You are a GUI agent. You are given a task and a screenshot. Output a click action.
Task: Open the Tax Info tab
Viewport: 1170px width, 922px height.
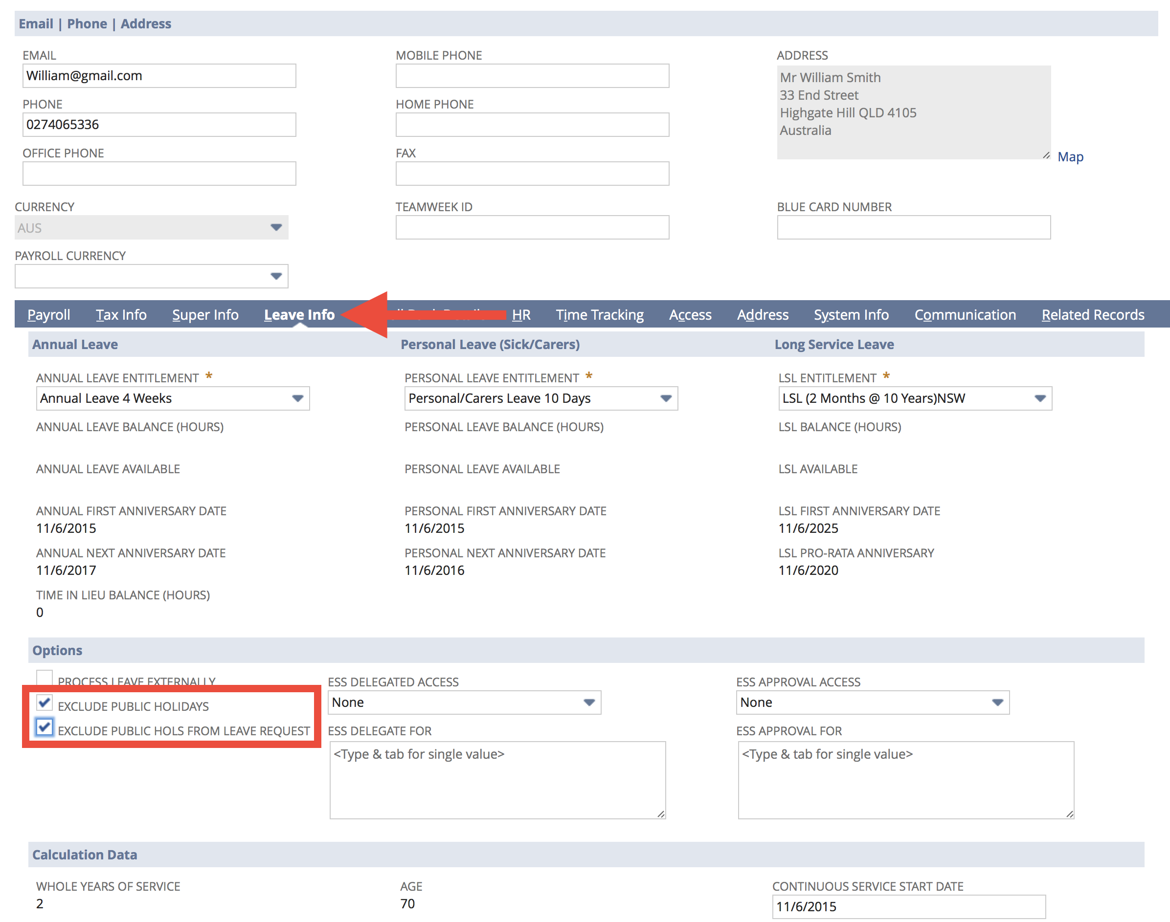tap(121, 315)
